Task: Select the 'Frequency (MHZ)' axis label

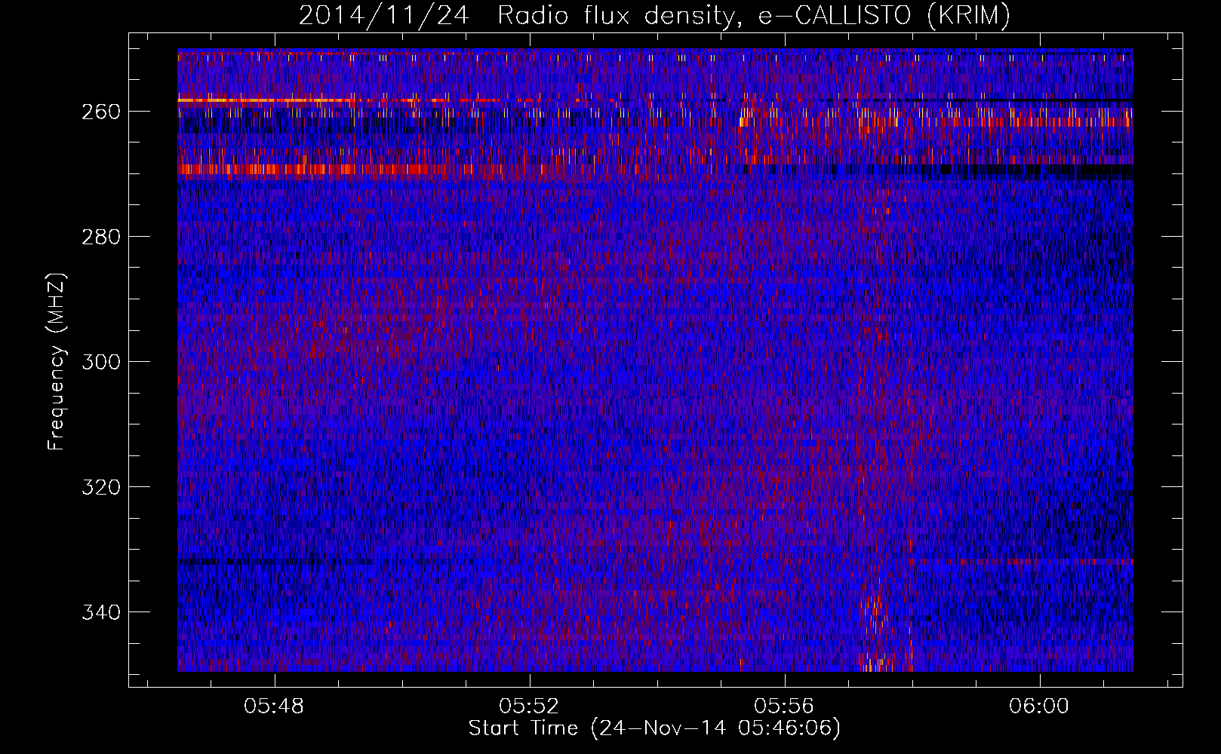Action: [57, 361]
